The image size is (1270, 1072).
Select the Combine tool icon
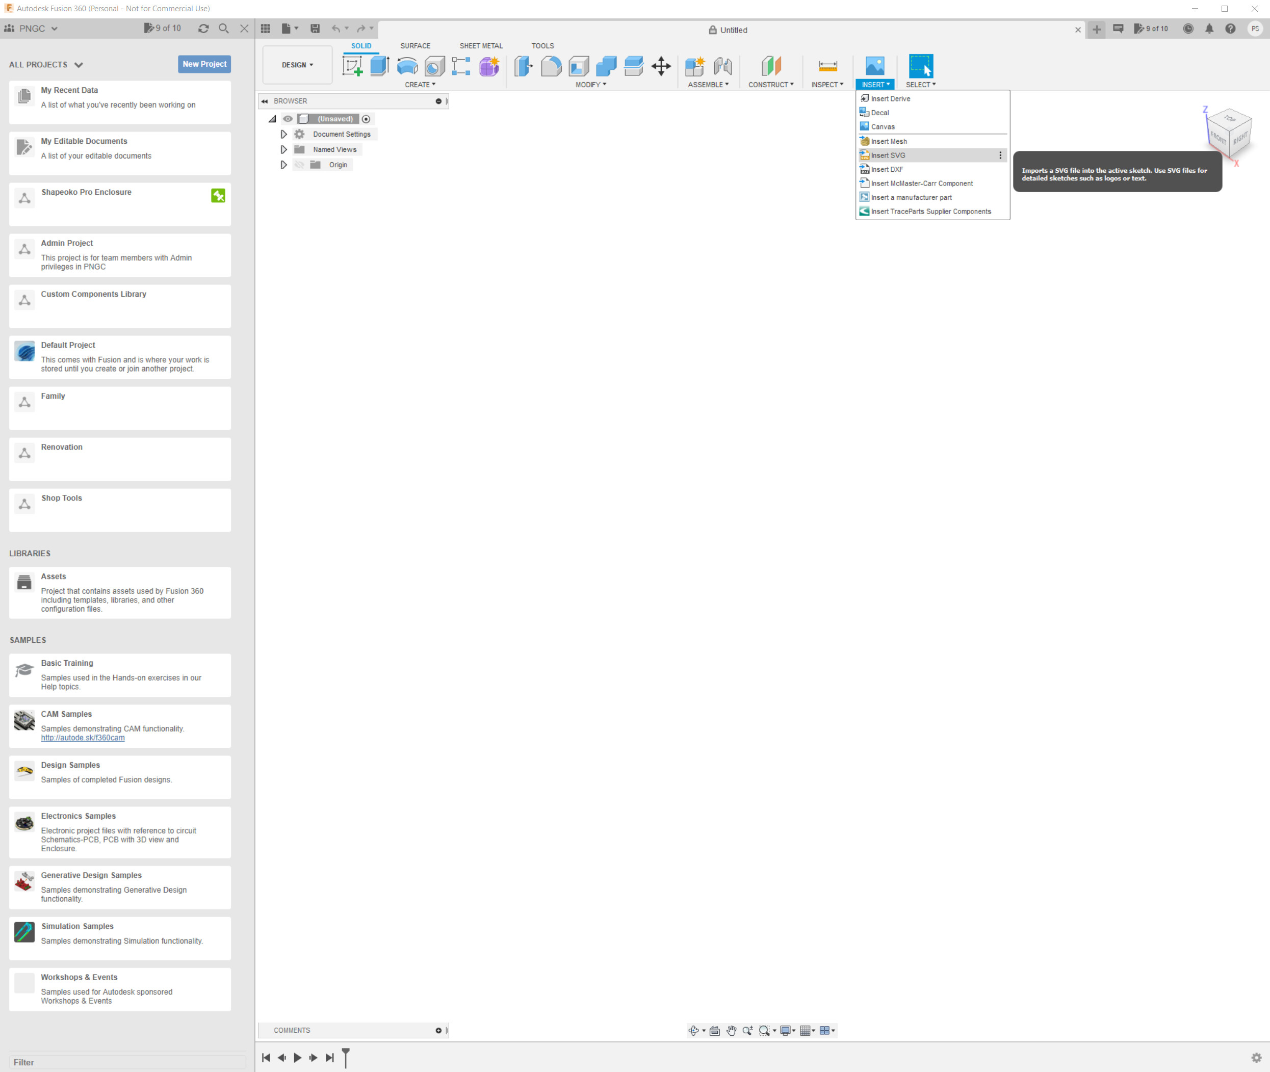click(x=606, y=66)
